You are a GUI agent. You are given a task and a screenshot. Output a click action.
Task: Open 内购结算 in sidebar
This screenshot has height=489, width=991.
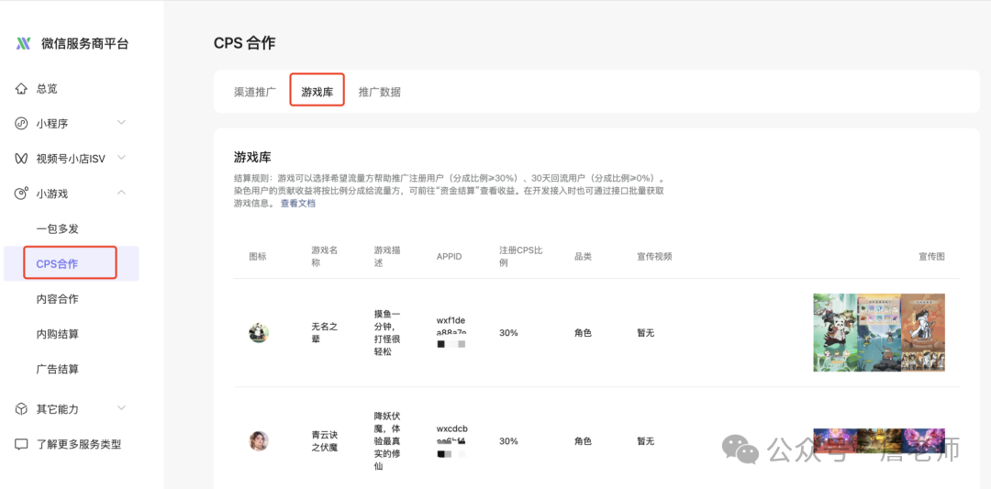tap(58, 334)
